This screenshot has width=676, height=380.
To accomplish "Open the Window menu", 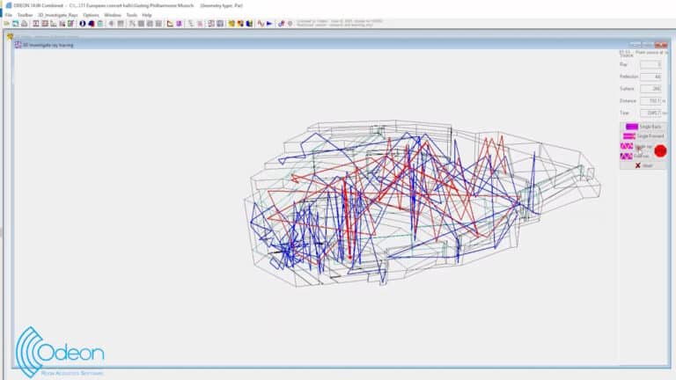I will (113, 15).
